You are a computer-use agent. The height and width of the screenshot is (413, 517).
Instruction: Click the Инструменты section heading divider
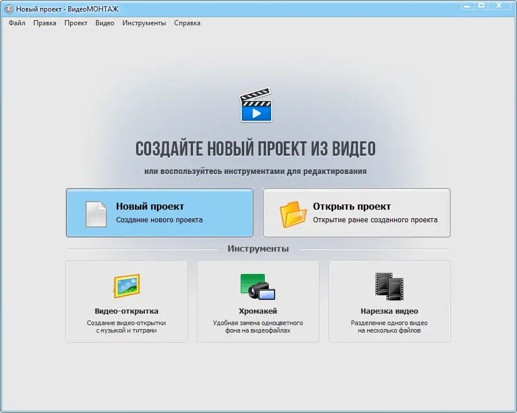[258, 248]
